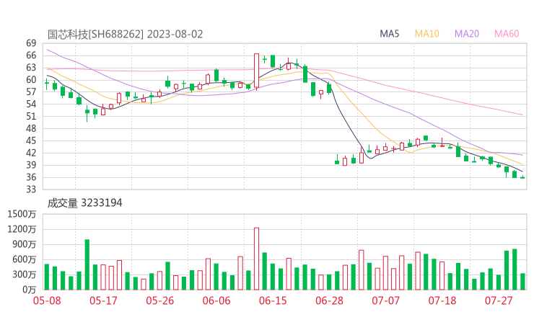Click the last green volume bar on the right
534x317 pixels.
[522, 282]
